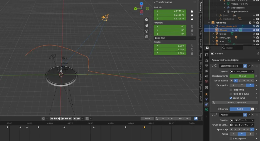Remove Seguir trayectoria constraint with X
This screenshot has width=260, height=141.
pyautogui.click(x=253, y=66)
